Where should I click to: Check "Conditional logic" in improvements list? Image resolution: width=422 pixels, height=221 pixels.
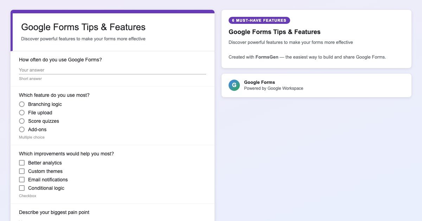click(x=22, y=188)
